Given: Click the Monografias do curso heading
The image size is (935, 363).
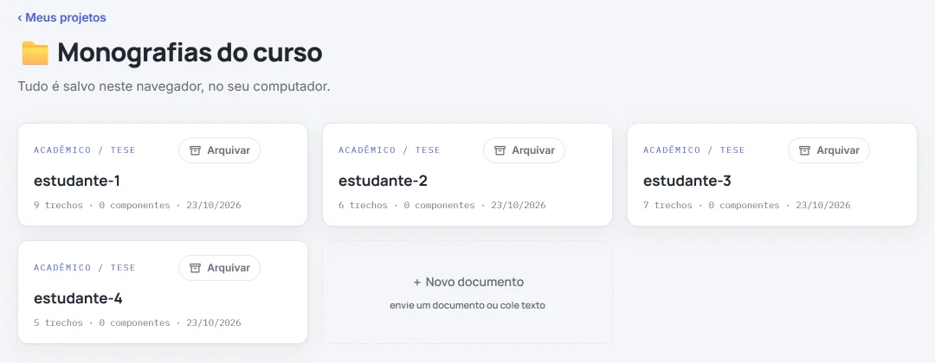Looking at the screenshot, I should click(x=190, y=54).
